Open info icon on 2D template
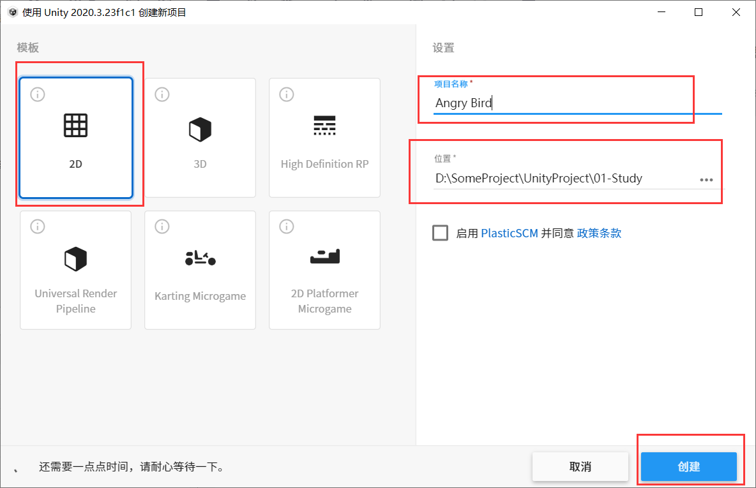 click(38, 94)
